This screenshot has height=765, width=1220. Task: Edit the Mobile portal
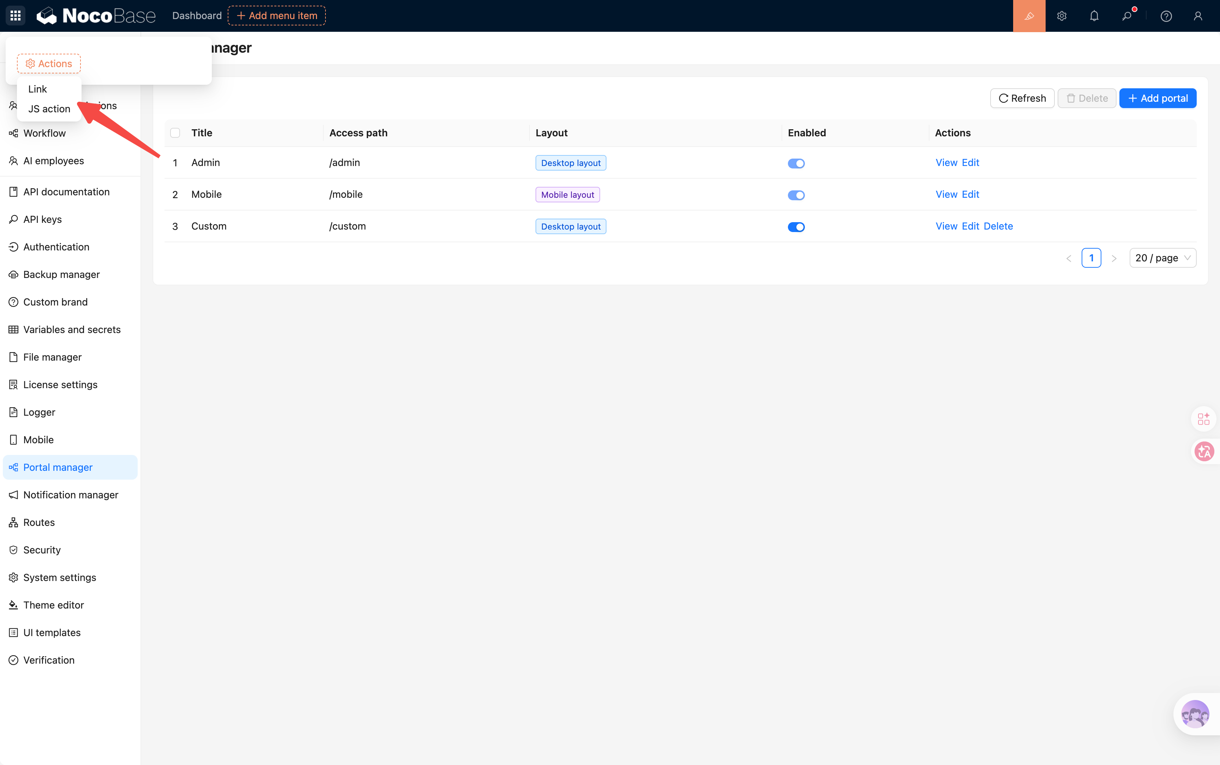click(x=970, y=194)
